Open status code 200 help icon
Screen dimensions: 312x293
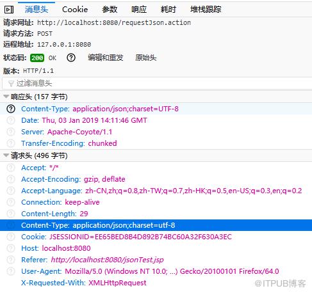(x=71, y=58)
